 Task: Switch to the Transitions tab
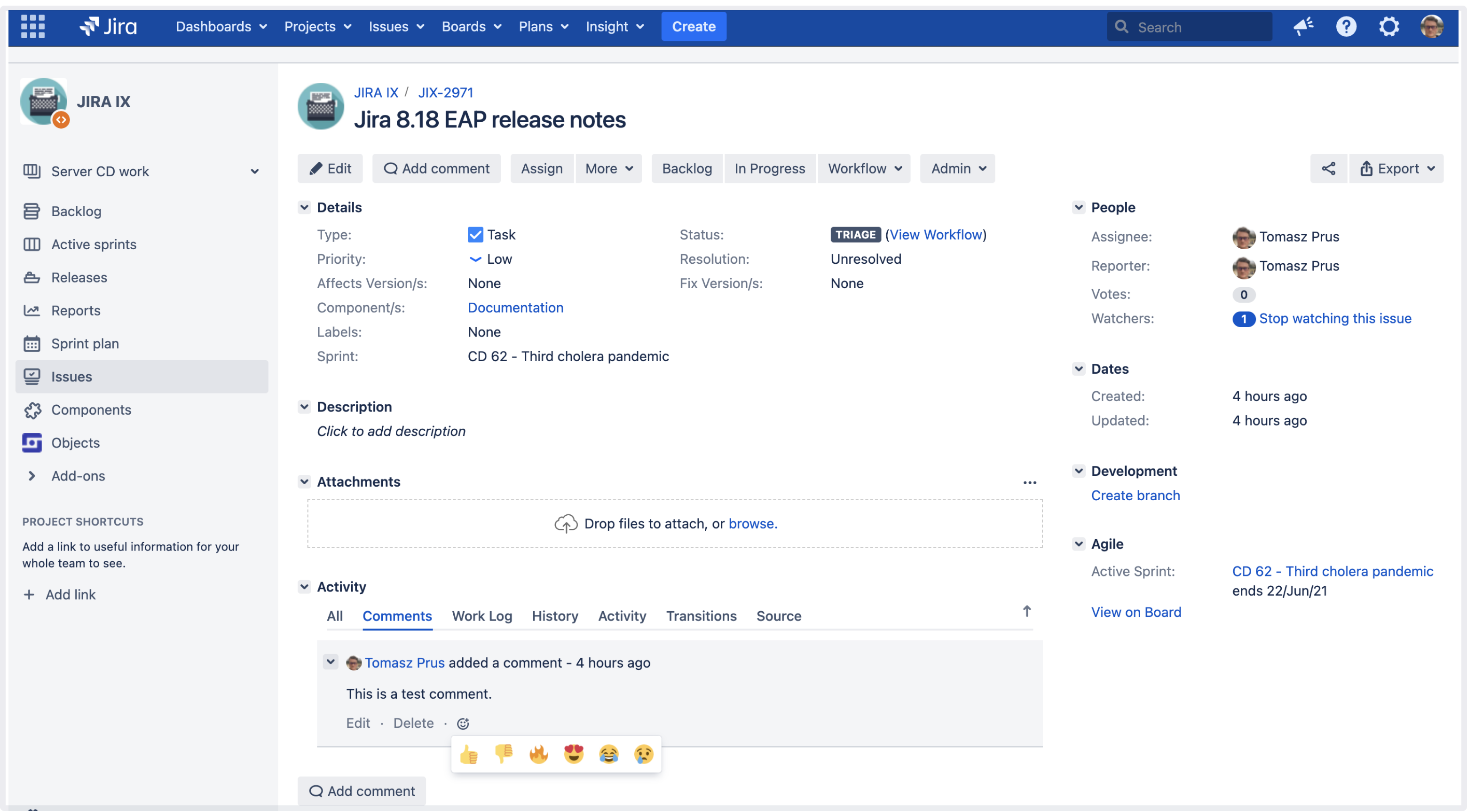tap(701, 615)
